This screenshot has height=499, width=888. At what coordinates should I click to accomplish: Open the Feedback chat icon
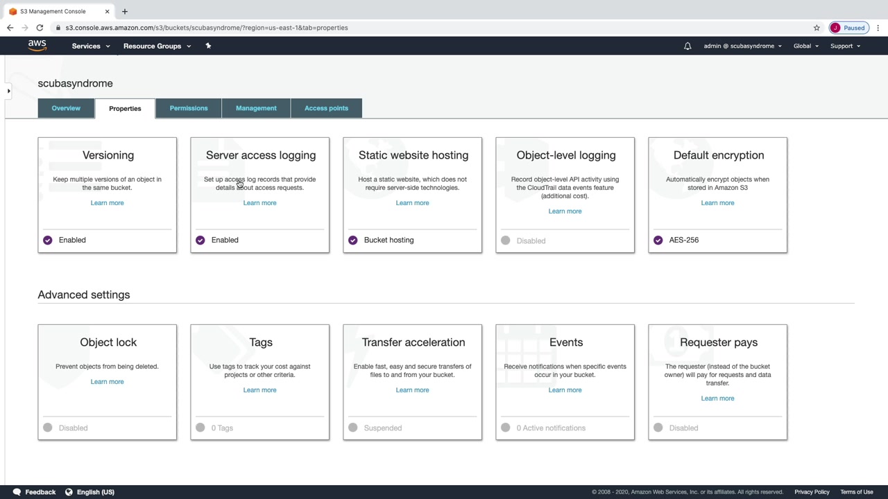[x=17, y=492]
